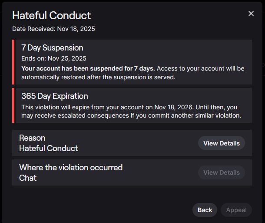This screenshot has width=265, height=223.
Task: Click the Ends on Nov 25, 2025 line
Action: tap(54, 58)
